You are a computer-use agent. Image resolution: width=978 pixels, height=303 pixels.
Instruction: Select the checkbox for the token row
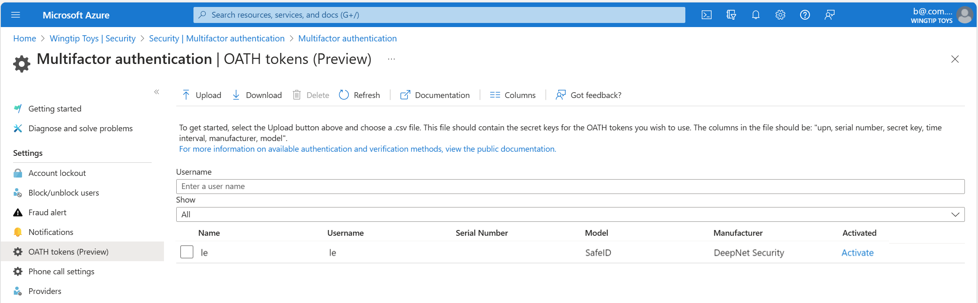[187, 252]
